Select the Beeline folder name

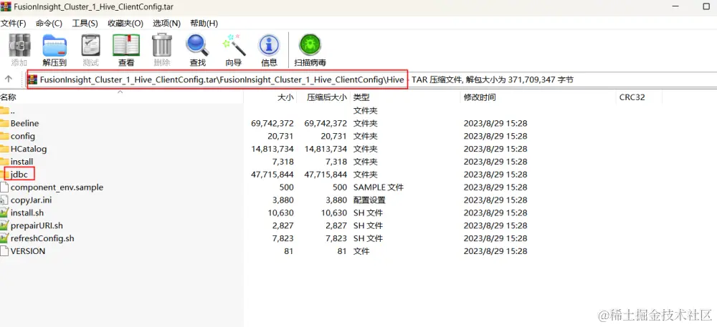(24, 123)
